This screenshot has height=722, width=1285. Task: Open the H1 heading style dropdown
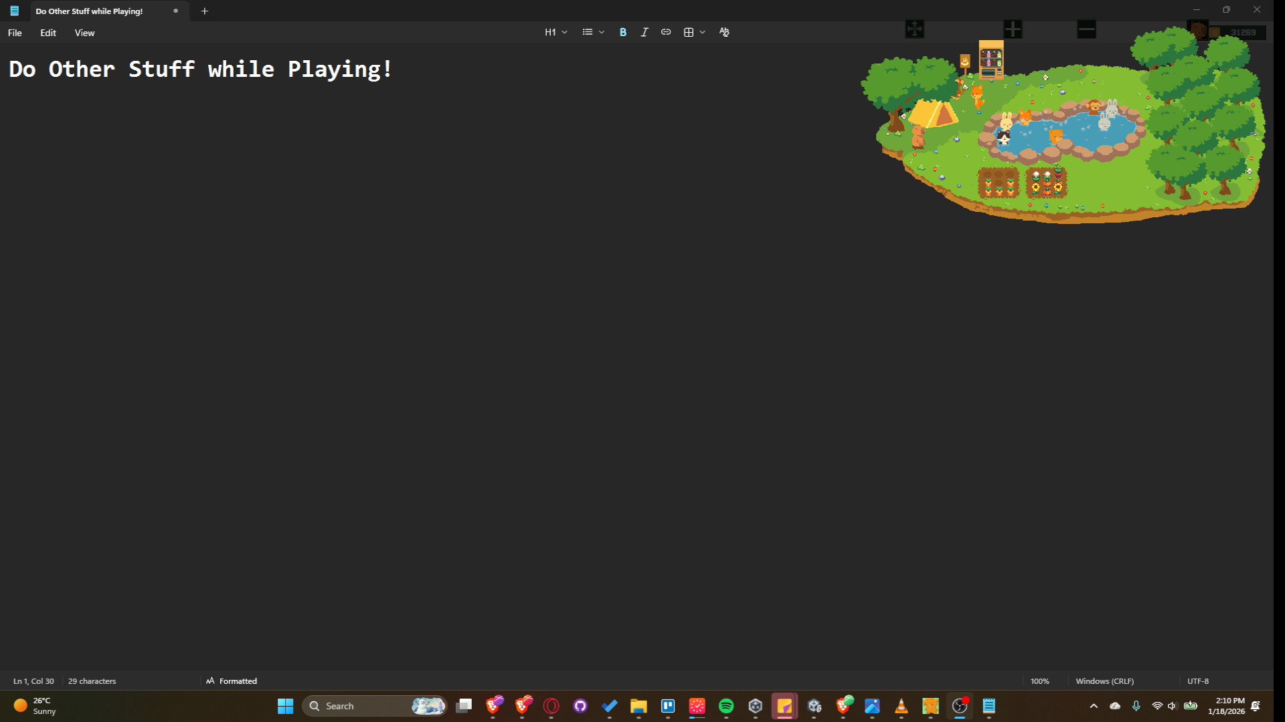point(555,31)
